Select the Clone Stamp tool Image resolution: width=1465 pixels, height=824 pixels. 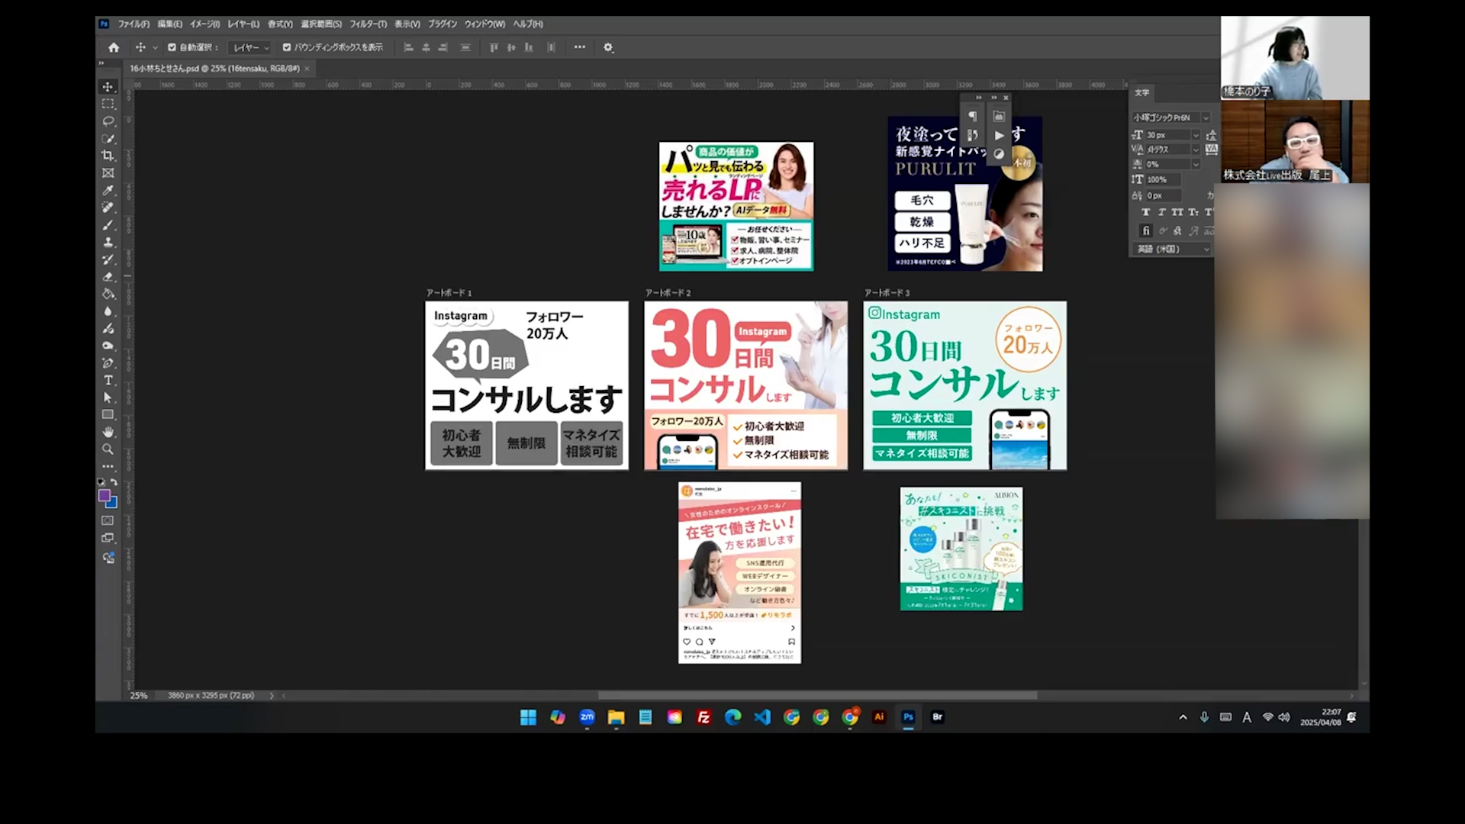(x=108, y=242)
